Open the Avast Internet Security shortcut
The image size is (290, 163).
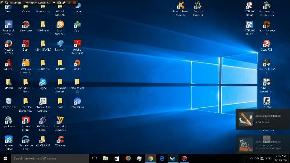[180, 9]
